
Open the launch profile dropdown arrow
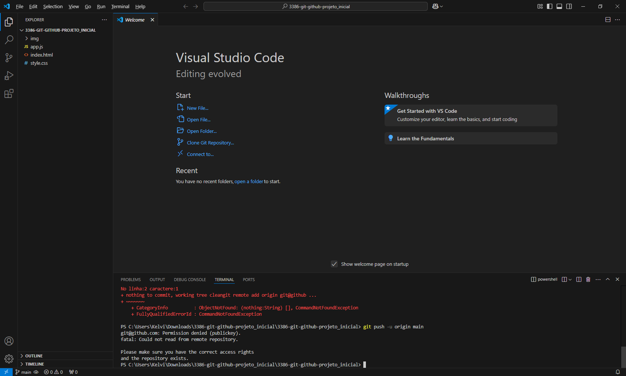click(570, 279)
